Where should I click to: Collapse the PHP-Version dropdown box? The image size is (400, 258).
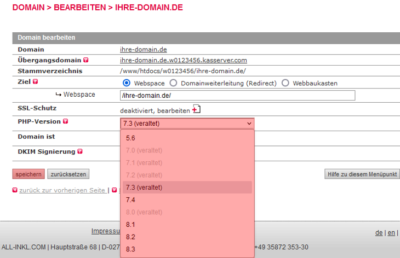point(187,124)
